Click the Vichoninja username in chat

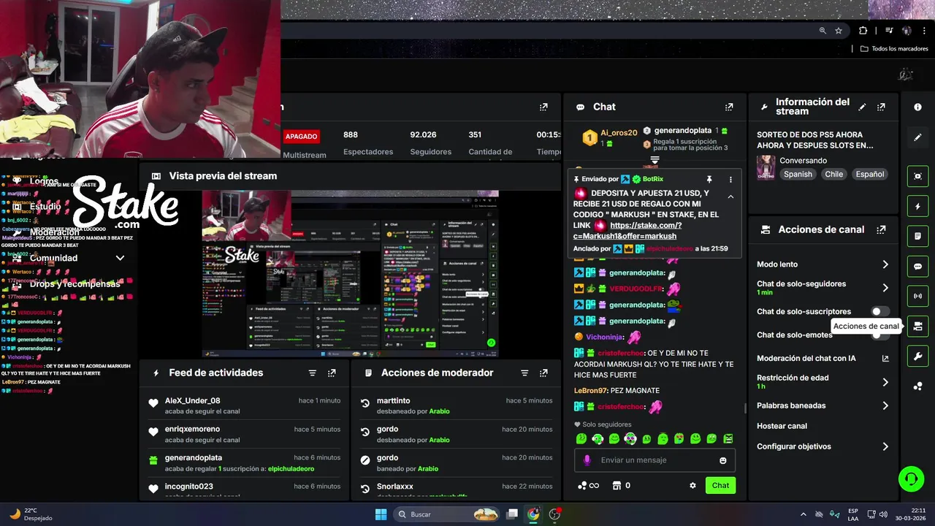click(x=603, y=337)
